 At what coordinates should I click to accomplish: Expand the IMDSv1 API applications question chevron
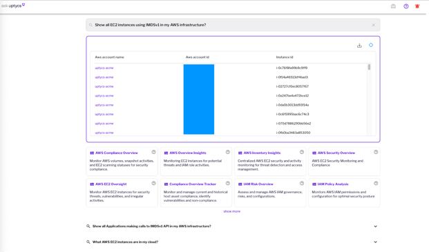coord(375,226)
